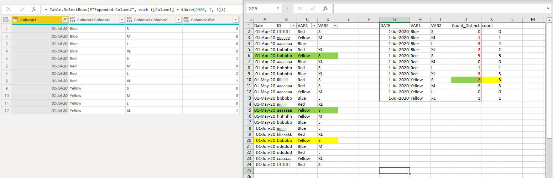Expand the Excel formula bar with the chevron
Screen dimensions: 553x178
point(548,9)
